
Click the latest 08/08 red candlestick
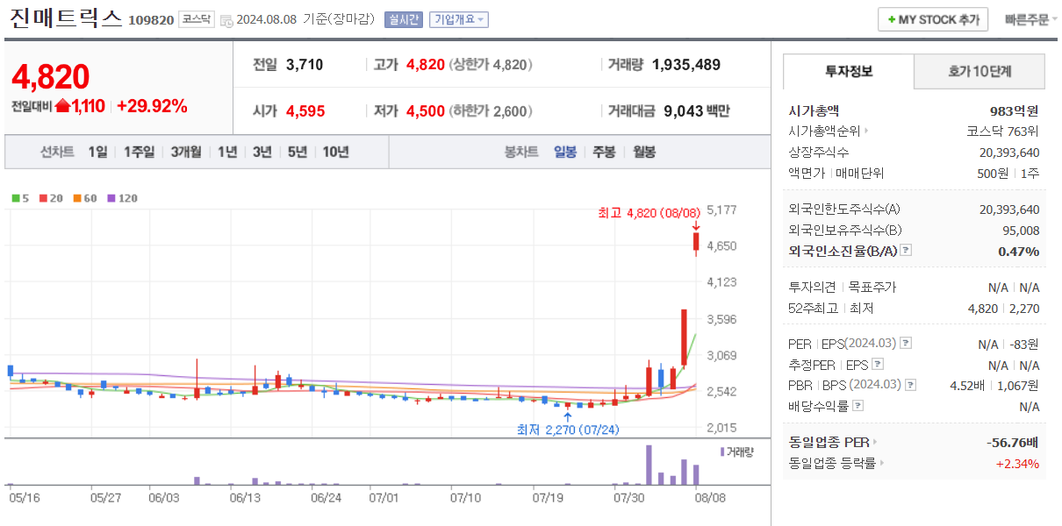click(x=696, y=243)
